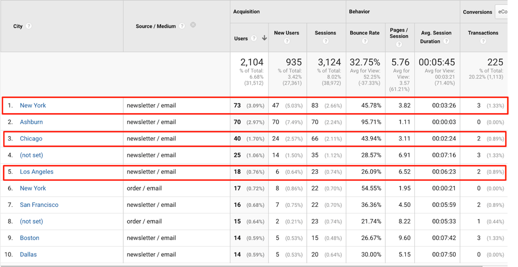Open the San Francisco city link

[x=39, y=205]
